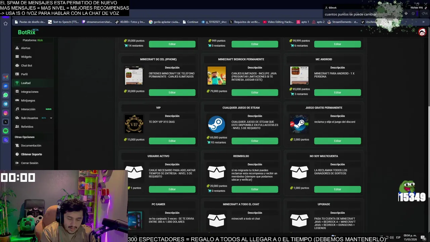Viewport: 430px width, 242px height.
Task: Open Messenger in the browser sidebar
Action: [5, 86]
